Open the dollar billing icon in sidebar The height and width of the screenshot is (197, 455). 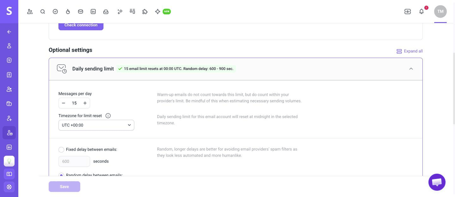[x=9, y=60]
